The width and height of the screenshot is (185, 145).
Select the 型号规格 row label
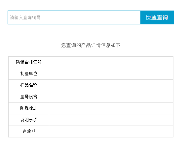coord(29,97)
